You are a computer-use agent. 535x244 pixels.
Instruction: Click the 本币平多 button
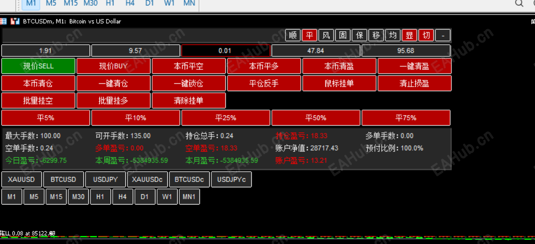[264, 66]
